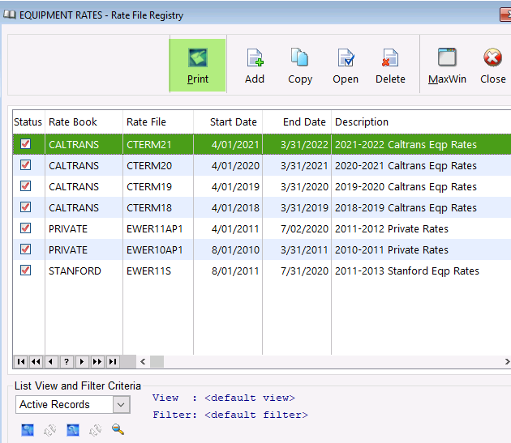The height and width of the screenshot is (443, 511).
Task: Select the CTERM18 rate file cell
Action: pos(158,207)
